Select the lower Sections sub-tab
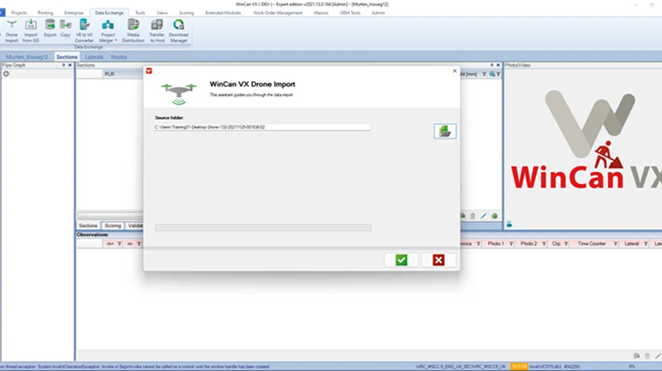This screenshot has width=662, height=371. [x=88, y=226]
